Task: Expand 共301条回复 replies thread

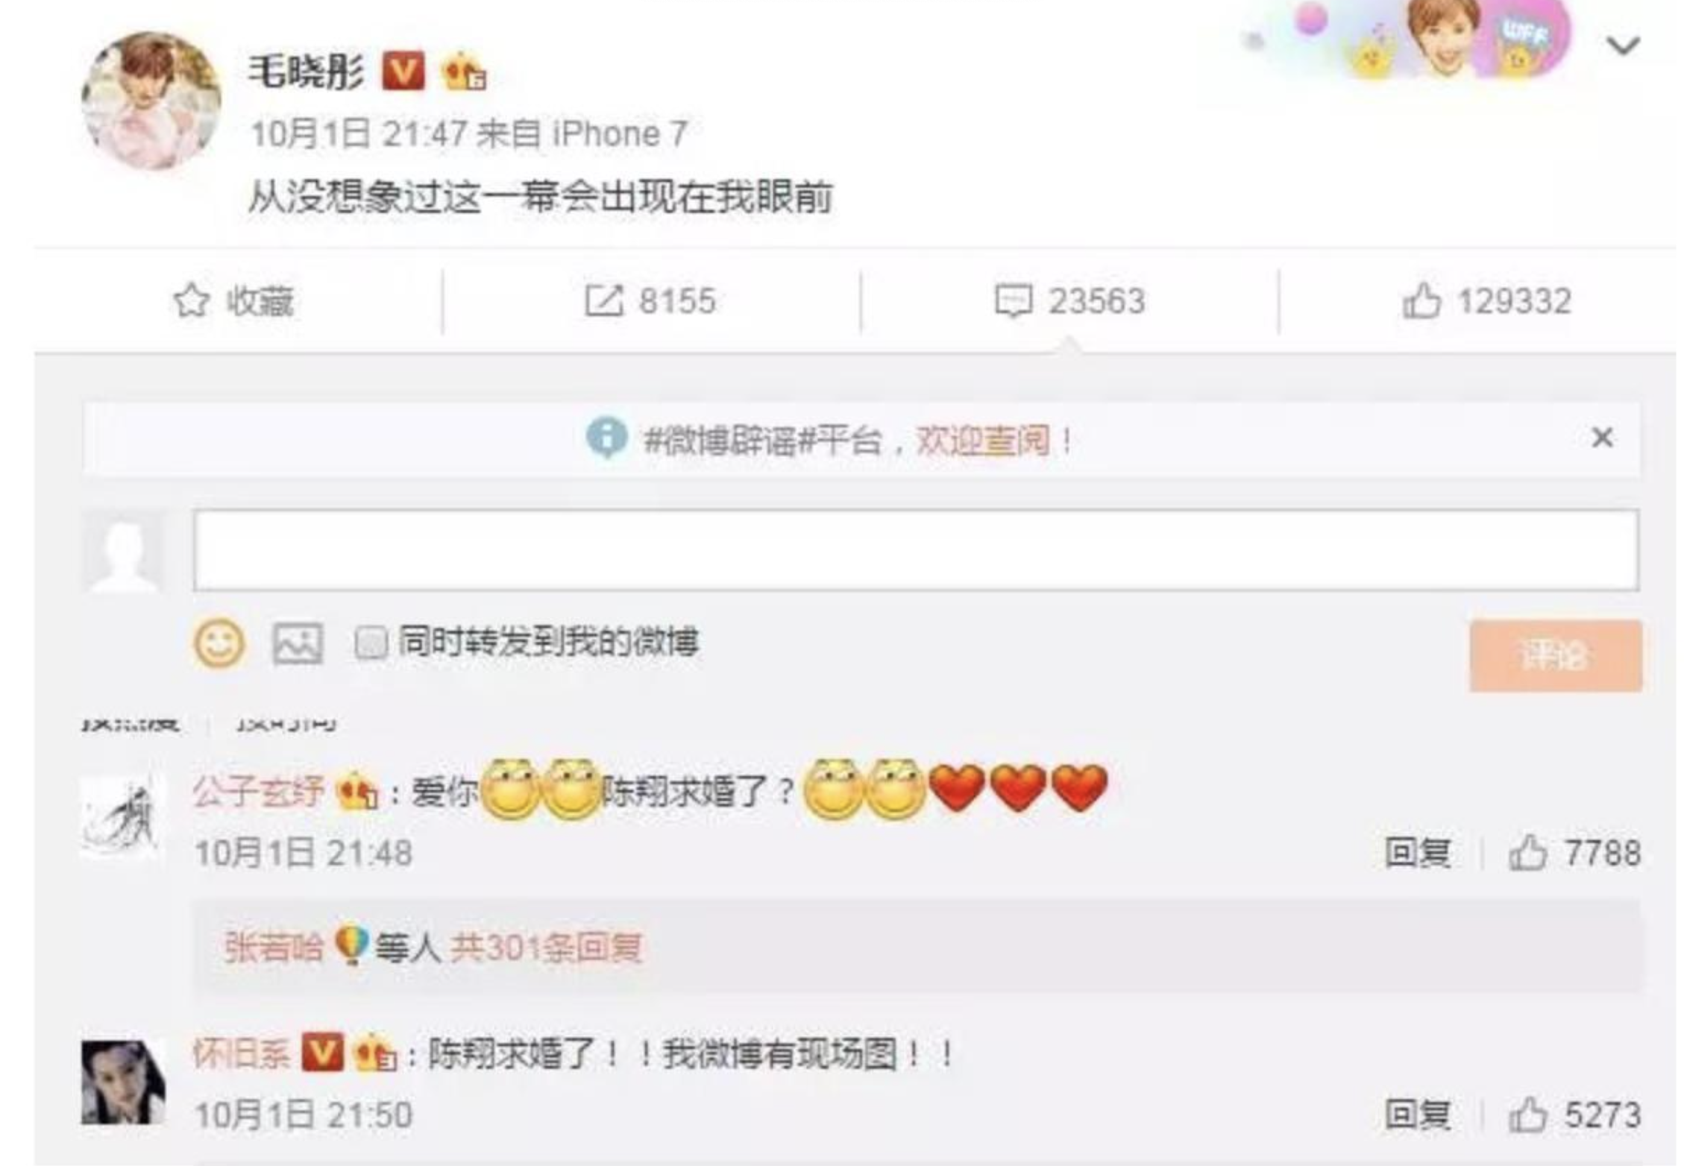Action: pos(545,947)
